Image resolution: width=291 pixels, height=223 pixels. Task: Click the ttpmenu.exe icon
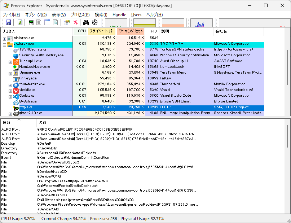pyautogui.click(x=16, y=73)
